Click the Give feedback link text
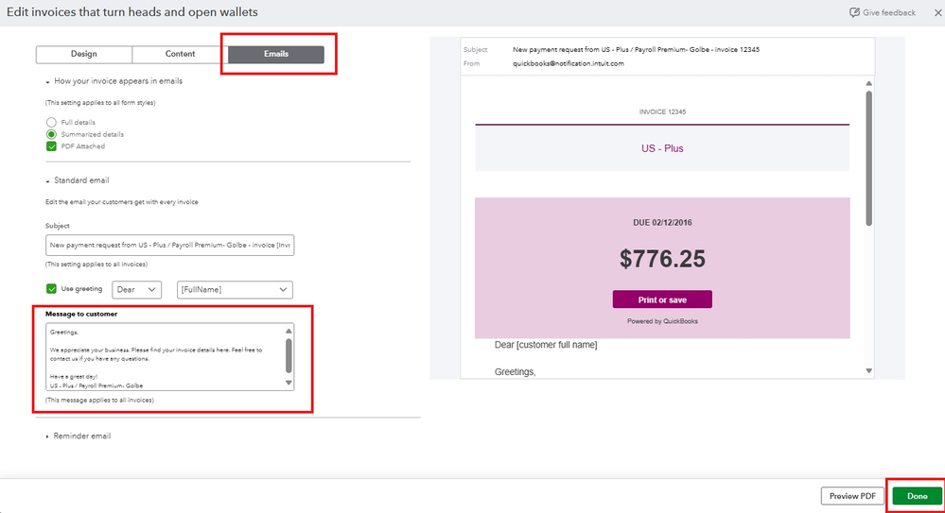The image size is (945, 513). [889, 12]
